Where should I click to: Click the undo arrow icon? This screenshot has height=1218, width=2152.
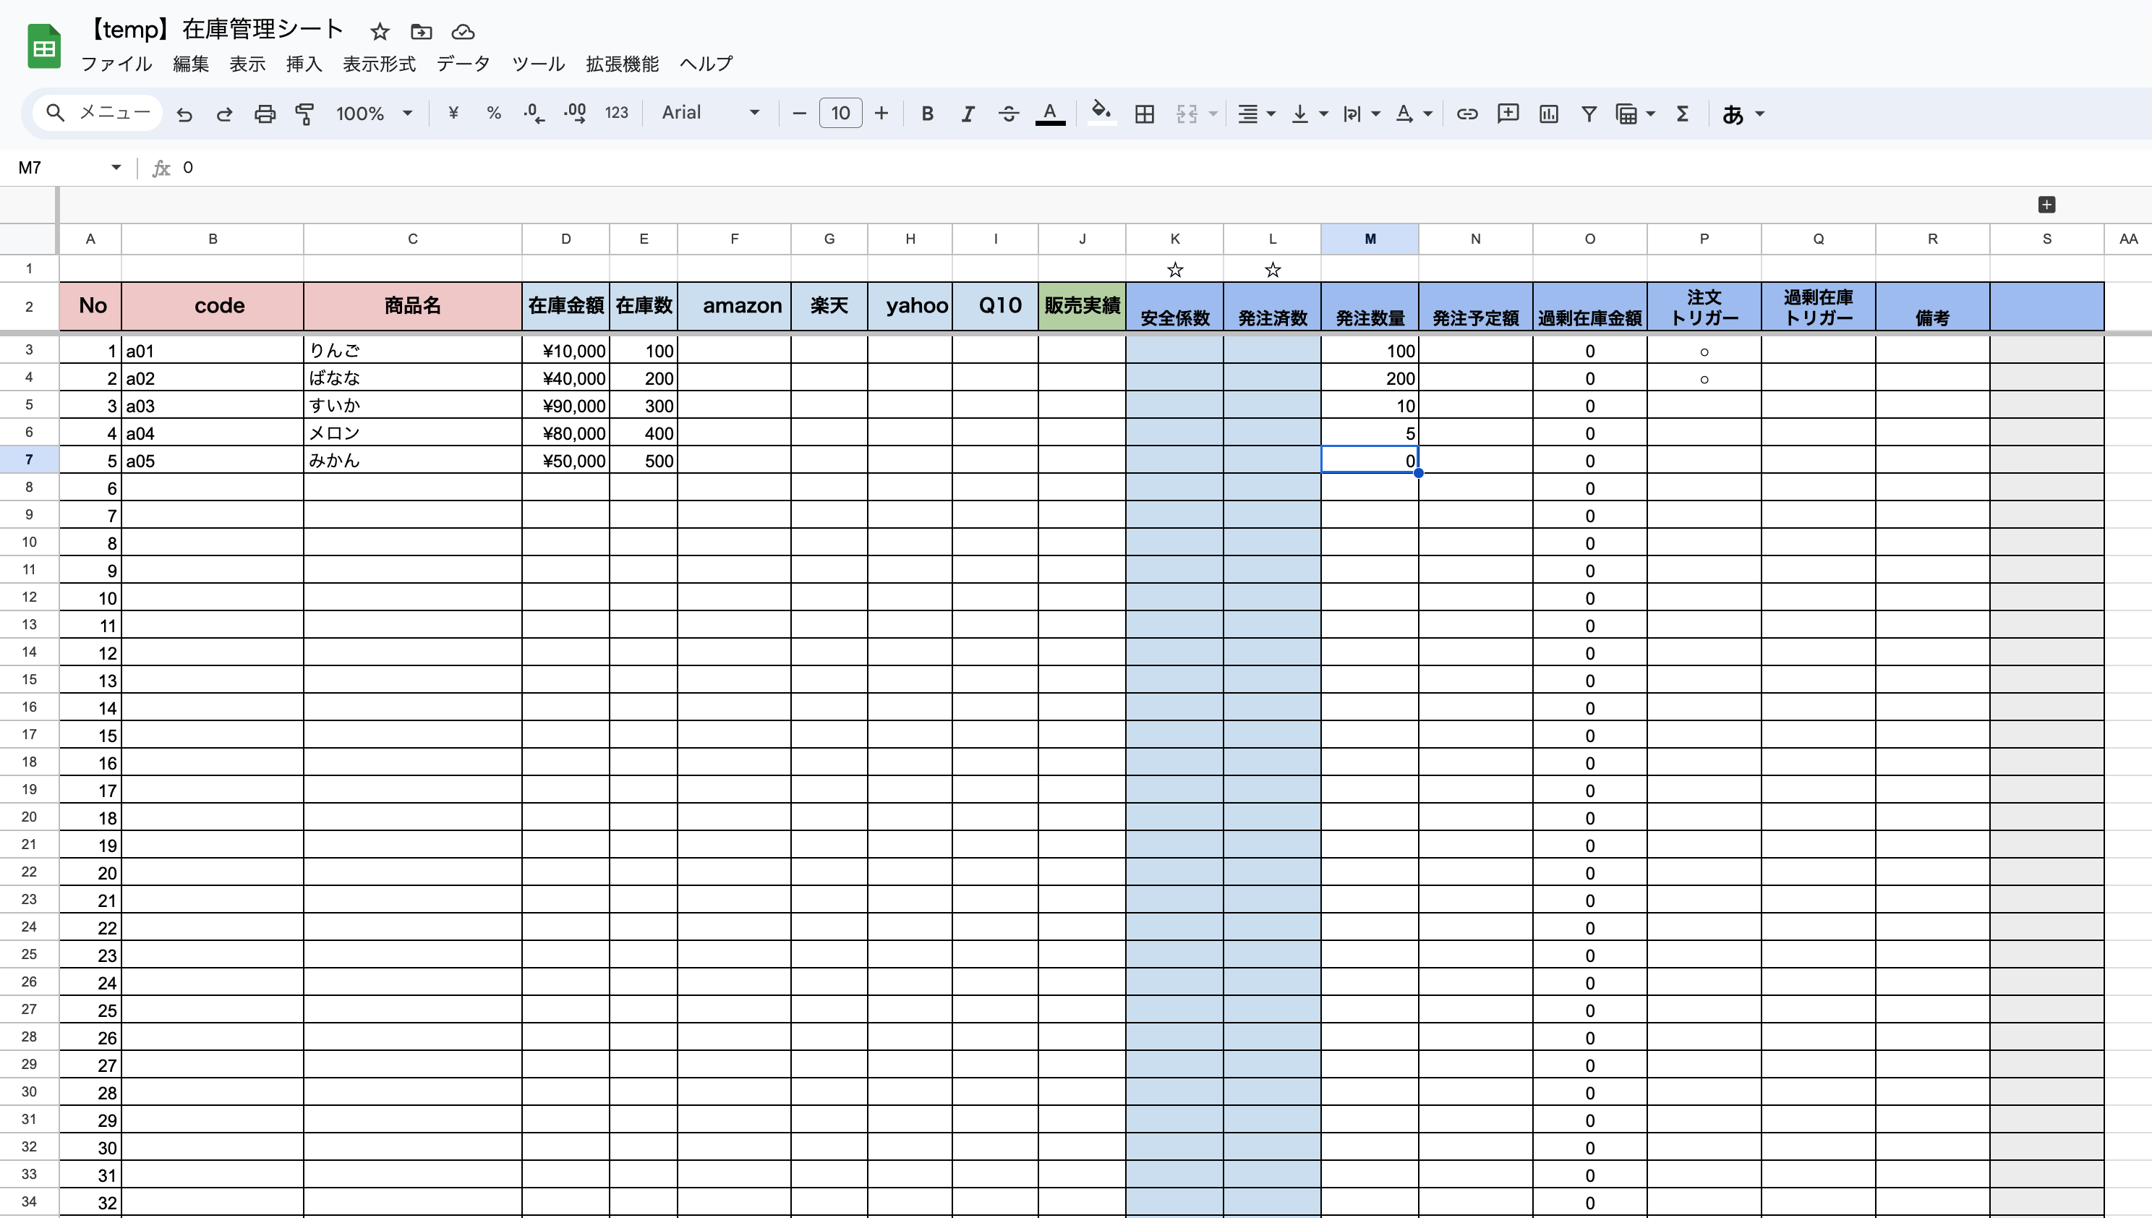(184, 114)
